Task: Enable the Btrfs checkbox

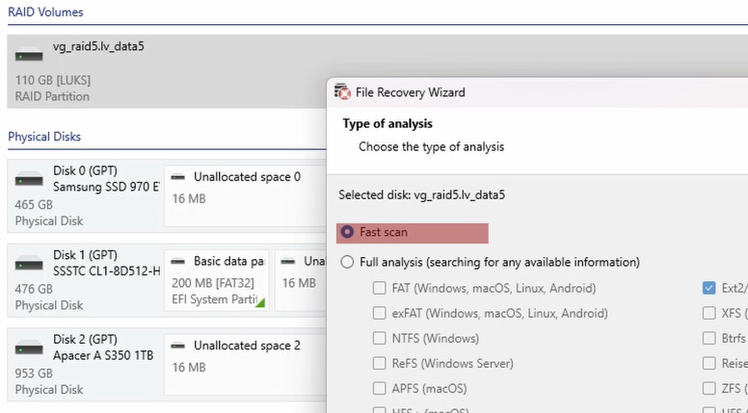Action: click(708, 338)
